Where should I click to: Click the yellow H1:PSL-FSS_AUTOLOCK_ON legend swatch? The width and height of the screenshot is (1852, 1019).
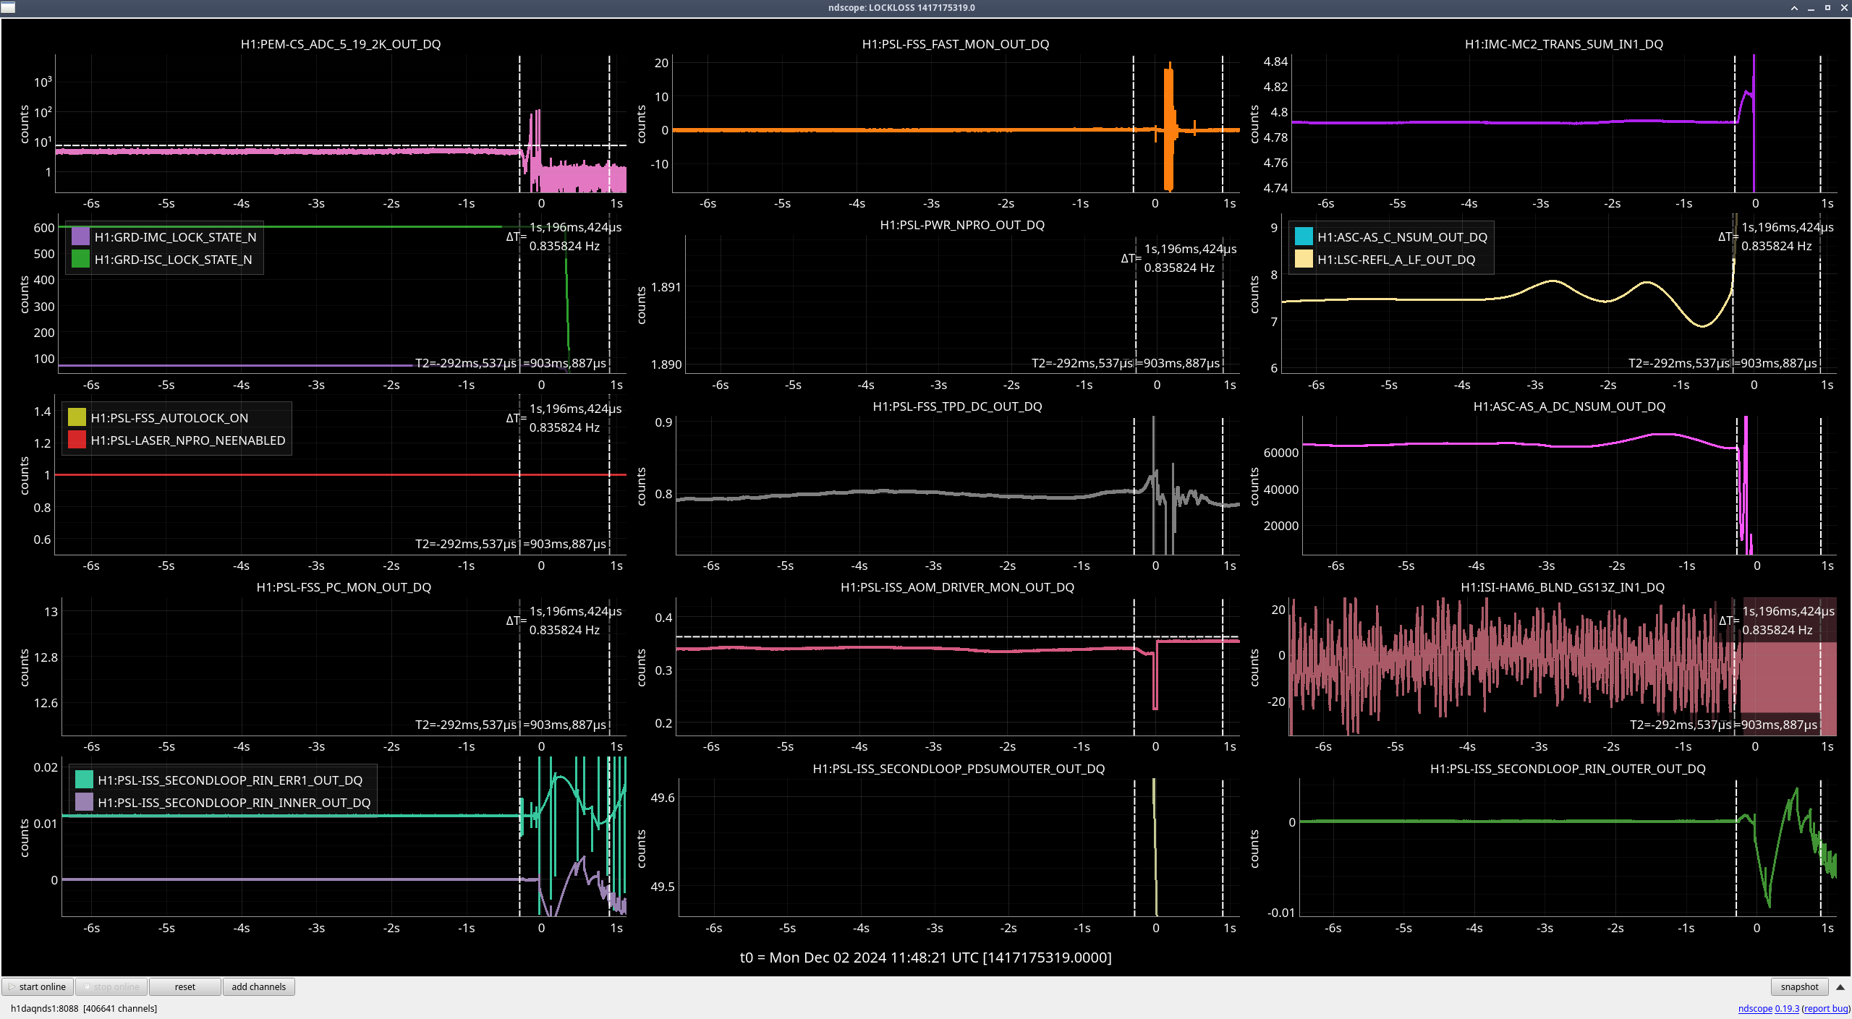(x=77, y=417)
